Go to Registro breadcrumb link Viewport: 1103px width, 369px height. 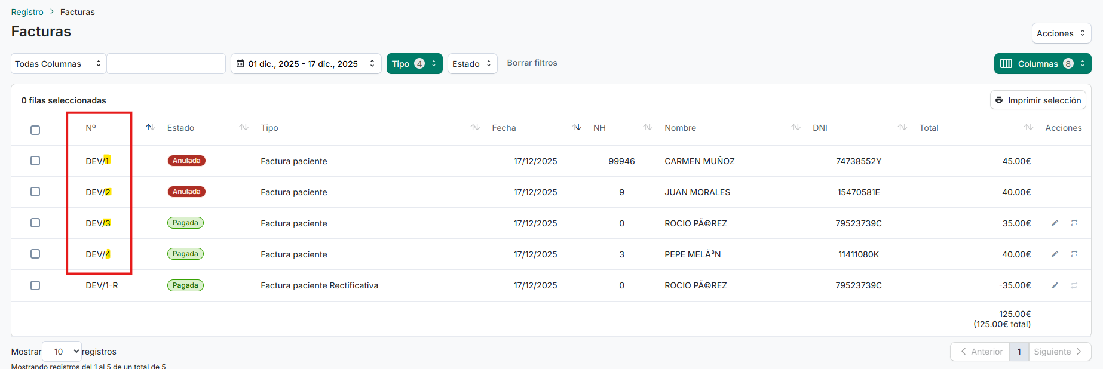point(27,12)
